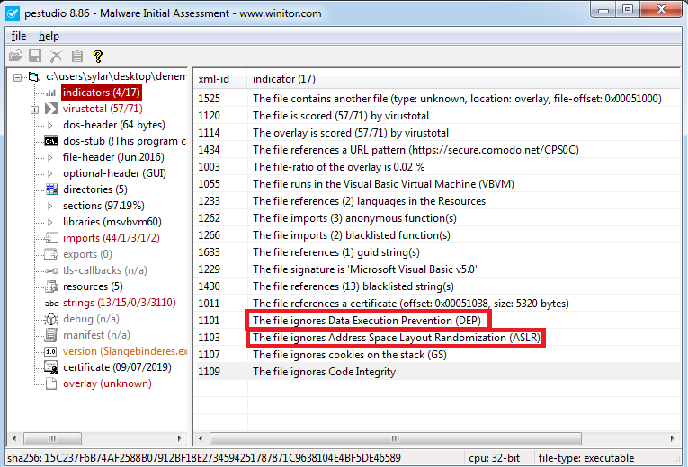The height and width of the screenshot is (467, 688).
Task: Click the overlay page icon
Action: point(51,383)
